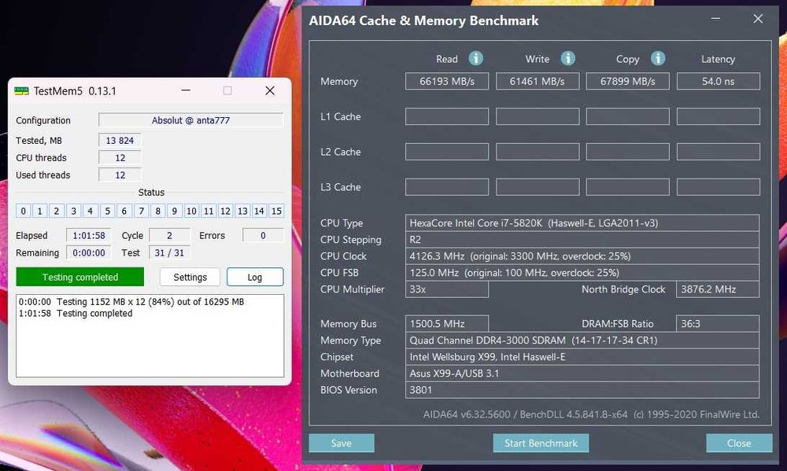Click the Test progress value 31 / 31
Screen dimensions: 787x471
[x=170, y=253]
